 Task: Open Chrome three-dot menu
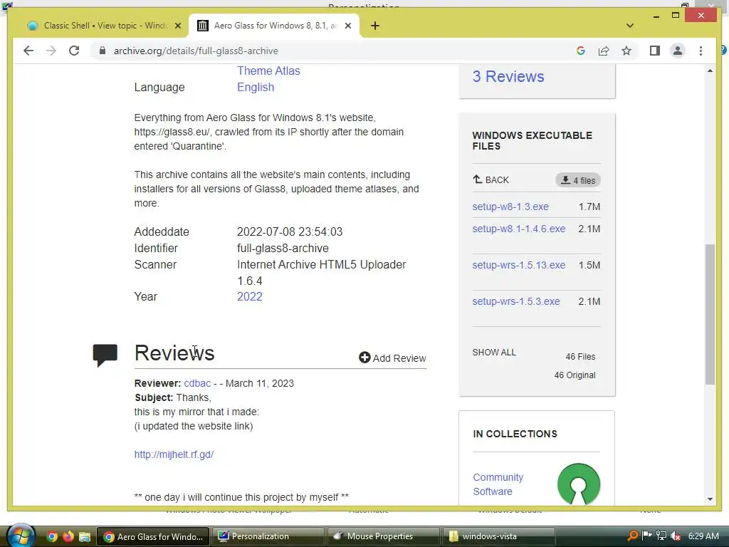point(701,51)
